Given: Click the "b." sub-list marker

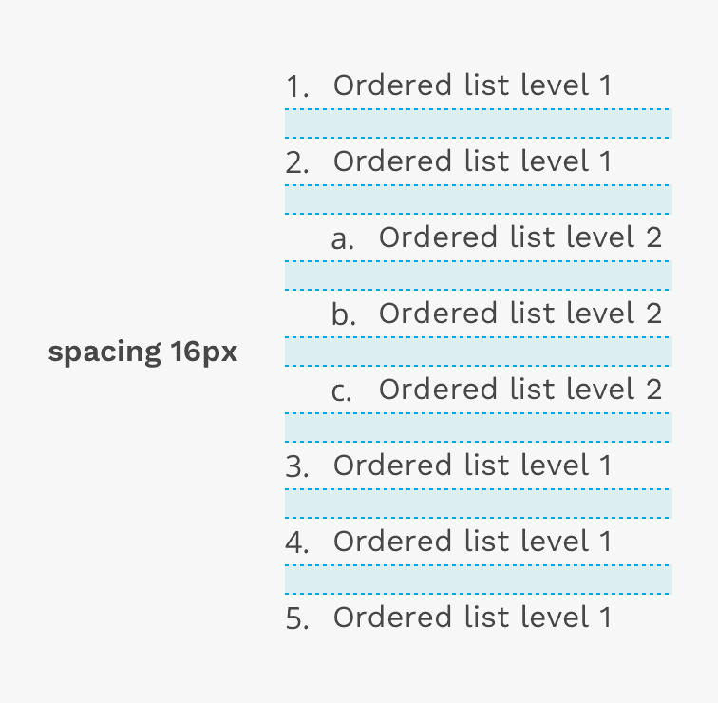Looking at the screenshot, I should (343, 315).
